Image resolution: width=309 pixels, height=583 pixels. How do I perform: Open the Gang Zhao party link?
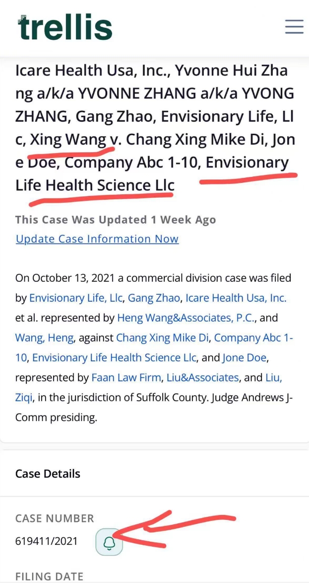[x=154, y=298]
